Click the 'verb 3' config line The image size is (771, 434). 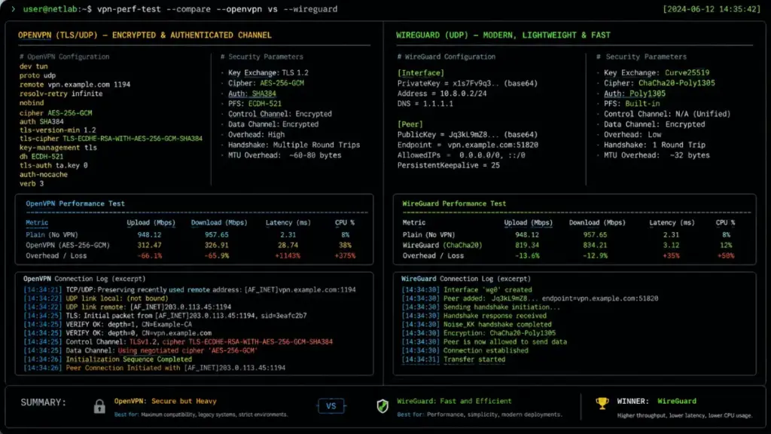point(32,184)
